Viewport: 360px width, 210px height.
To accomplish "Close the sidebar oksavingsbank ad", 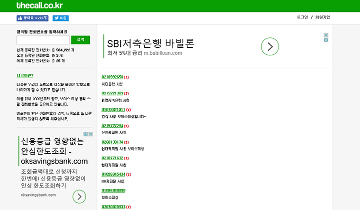I will point(90,134).
